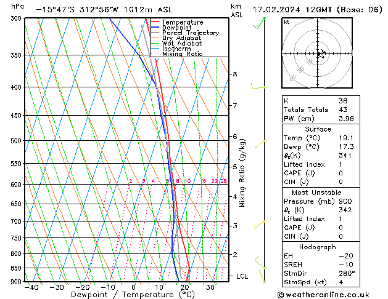The height and width of the screenshot is (299, 388).
Task: Click the Most Unstable section heading
Action: (x=316, y=193)
